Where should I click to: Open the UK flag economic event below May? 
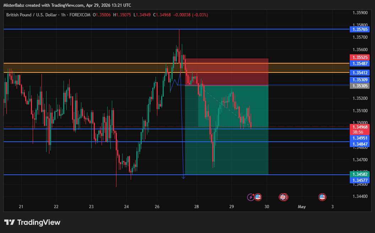coord(282,197)
